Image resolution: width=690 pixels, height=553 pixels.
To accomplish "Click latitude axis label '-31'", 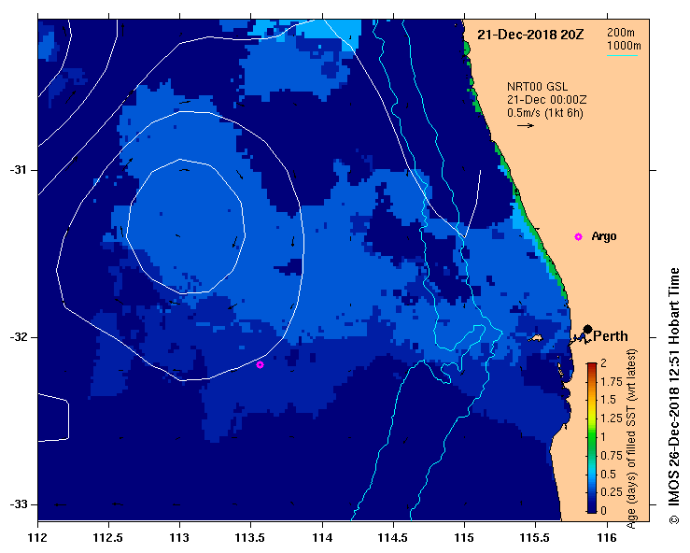I will click(x=18, y=170).
